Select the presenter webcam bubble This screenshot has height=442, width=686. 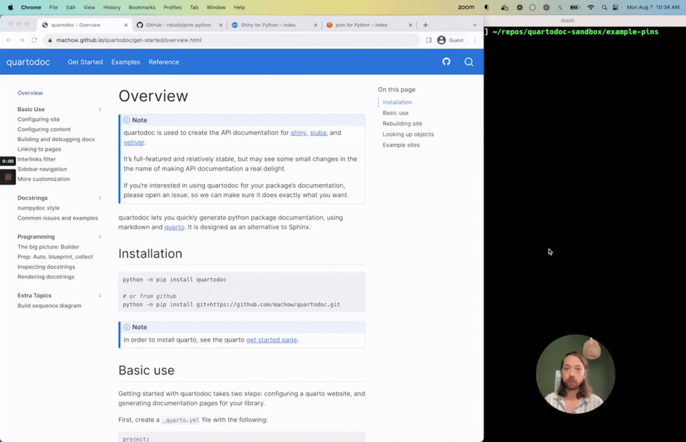click(x=575, y=374)
